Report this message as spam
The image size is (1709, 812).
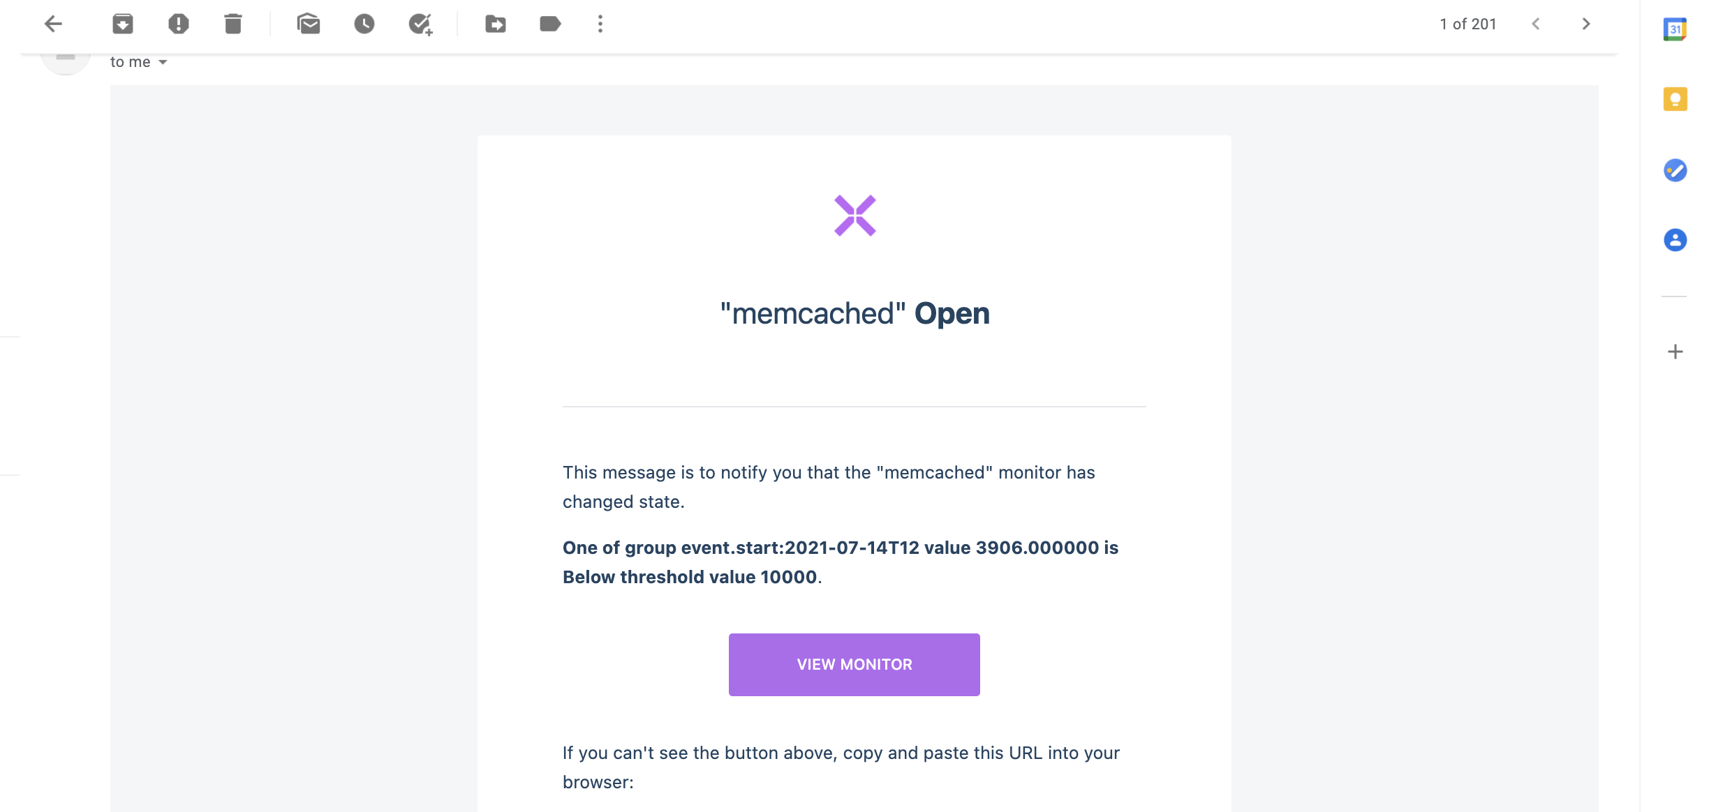pyautogui.click(x=179, y=24)
